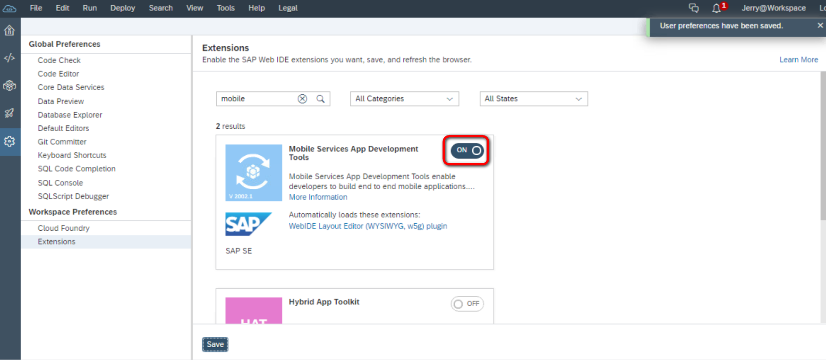
Task: Click the Mobile Services App Development Tools title
Action: pyautogui.click(x=353, y=153)
